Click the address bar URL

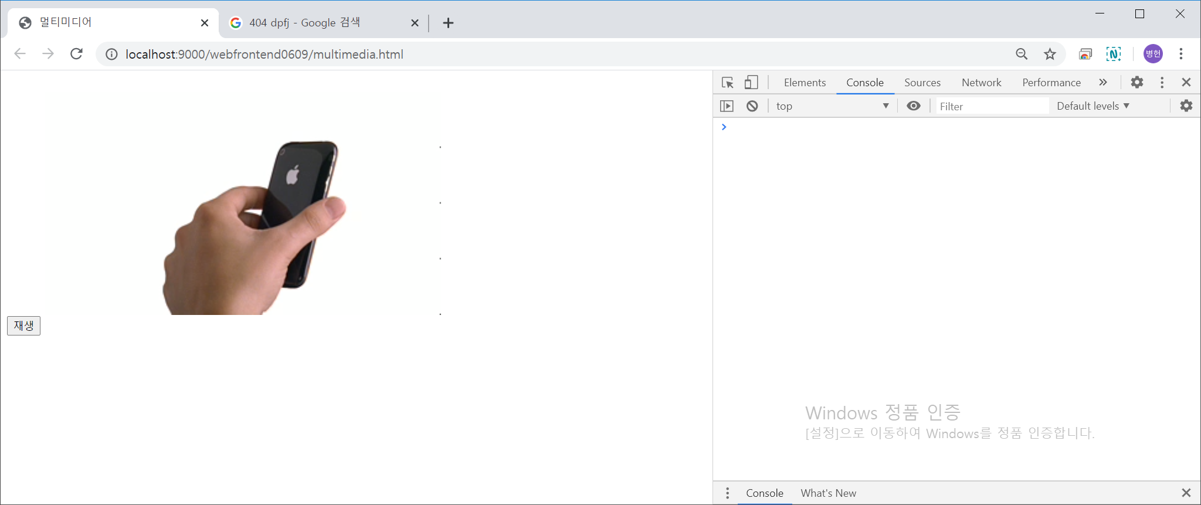[264, 55]
